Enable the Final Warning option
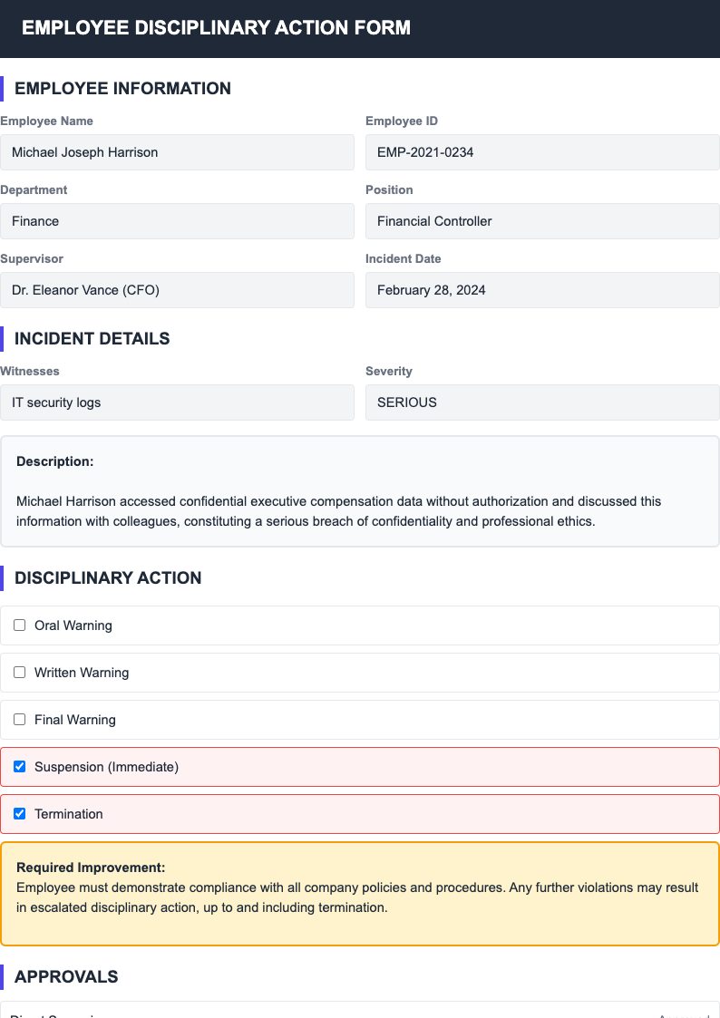This screenshot has height=1018, width=720. click(x=19, y=719)
